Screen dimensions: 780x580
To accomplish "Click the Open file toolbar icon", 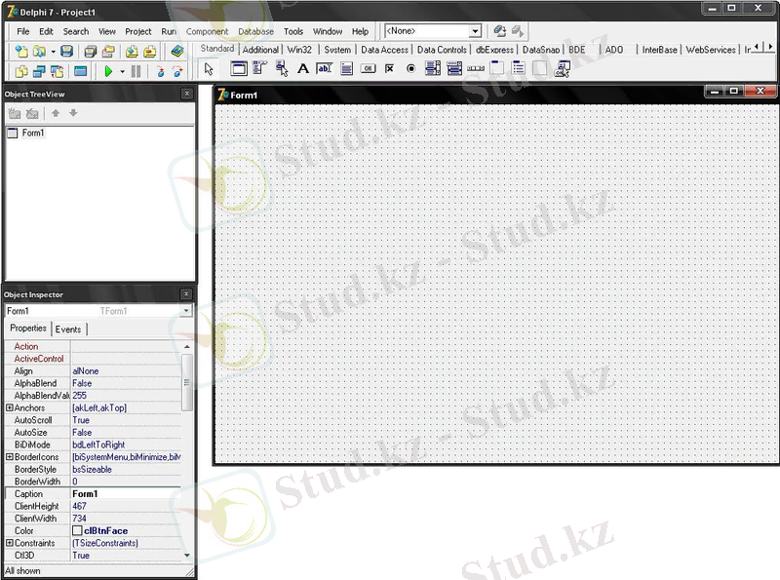I will pyautogui.click(x=39, y=51).
